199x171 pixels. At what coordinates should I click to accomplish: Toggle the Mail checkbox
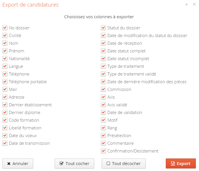5,89
